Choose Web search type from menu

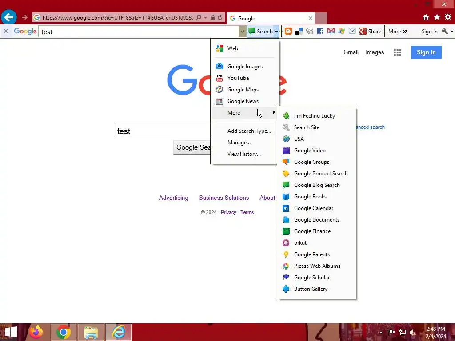point(245,48)
